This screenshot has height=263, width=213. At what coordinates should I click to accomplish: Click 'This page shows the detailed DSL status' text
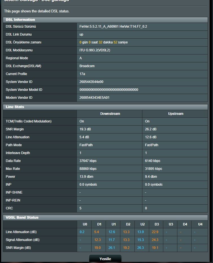(x=37, y=11)
